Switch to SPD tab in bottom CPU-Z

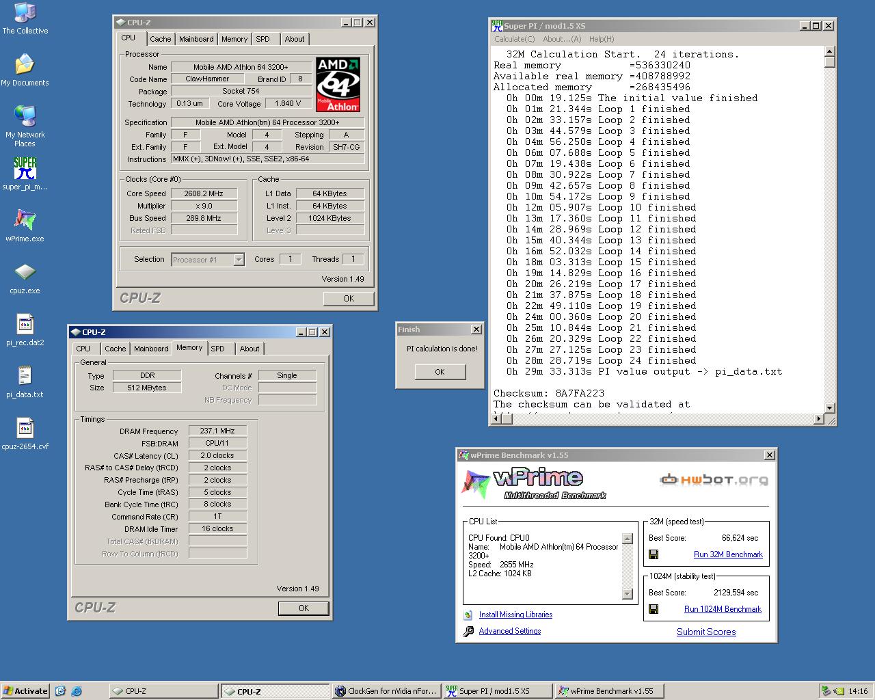[218, 349]
